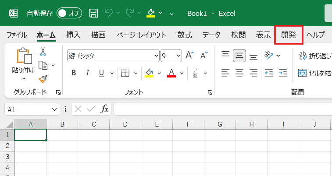Image resolution: width=332 pixels, height=176 pixels.
Task: Increase font size with large A icon
Action: pos(189,55)
